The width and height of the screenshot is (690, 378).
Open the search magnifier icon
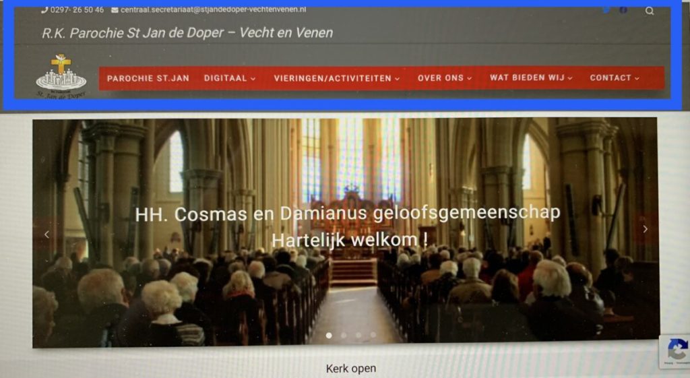(650, 11)
